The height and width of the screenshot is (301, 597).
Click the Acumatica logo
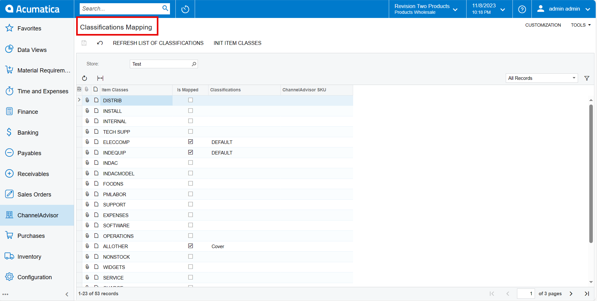pos(32,9)
